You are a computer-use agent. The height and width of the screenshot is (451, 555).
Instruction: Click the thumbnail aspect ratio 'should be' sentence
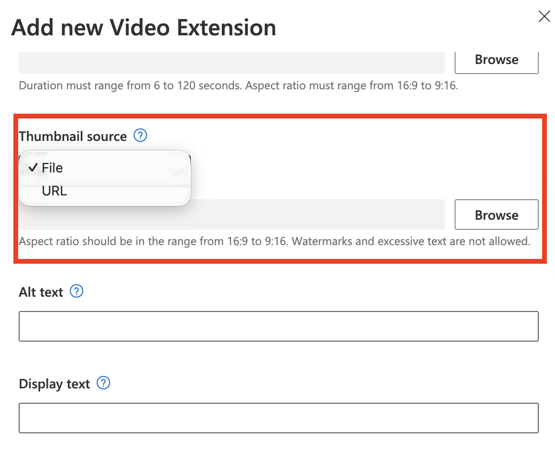[153, 241]
